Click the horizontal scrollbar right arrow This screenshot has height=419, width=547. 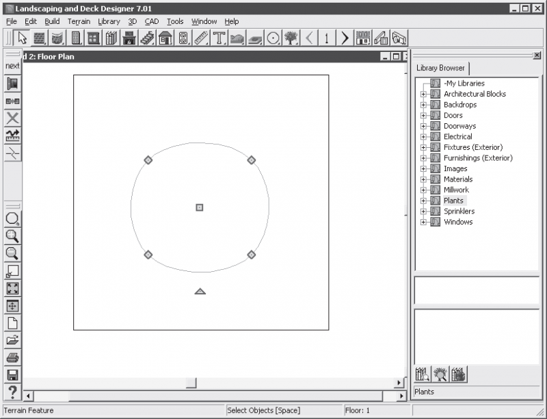(402, 396)
